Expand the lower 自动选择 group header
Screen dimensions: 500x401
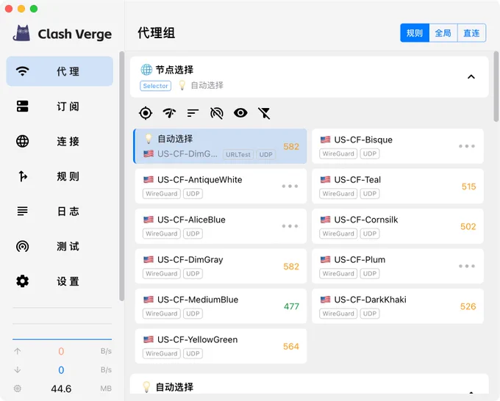[309, 384]
